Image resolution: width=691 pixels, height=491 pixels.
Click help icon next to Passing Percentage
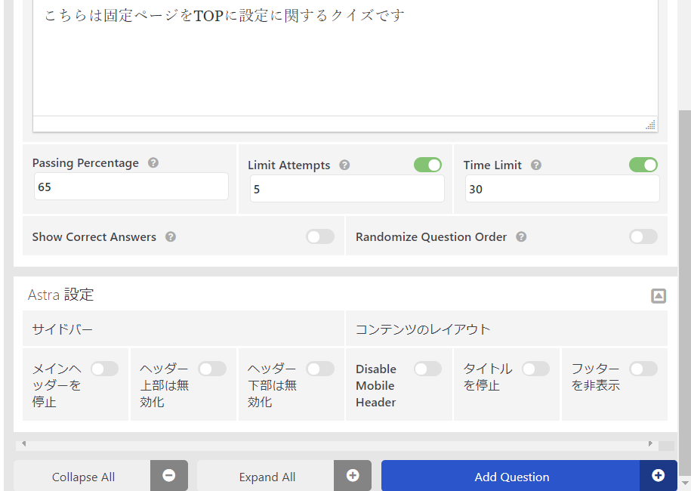click(153, 162)
